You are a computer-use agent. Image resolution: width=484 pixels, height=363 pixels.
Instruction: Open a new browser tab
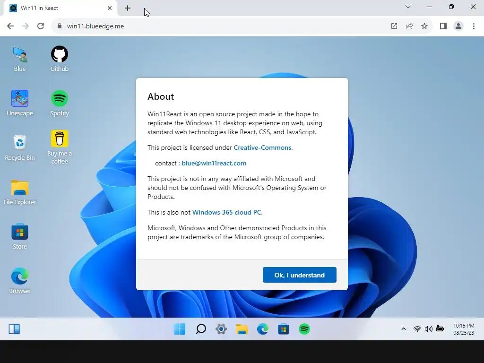pos(128,8)
